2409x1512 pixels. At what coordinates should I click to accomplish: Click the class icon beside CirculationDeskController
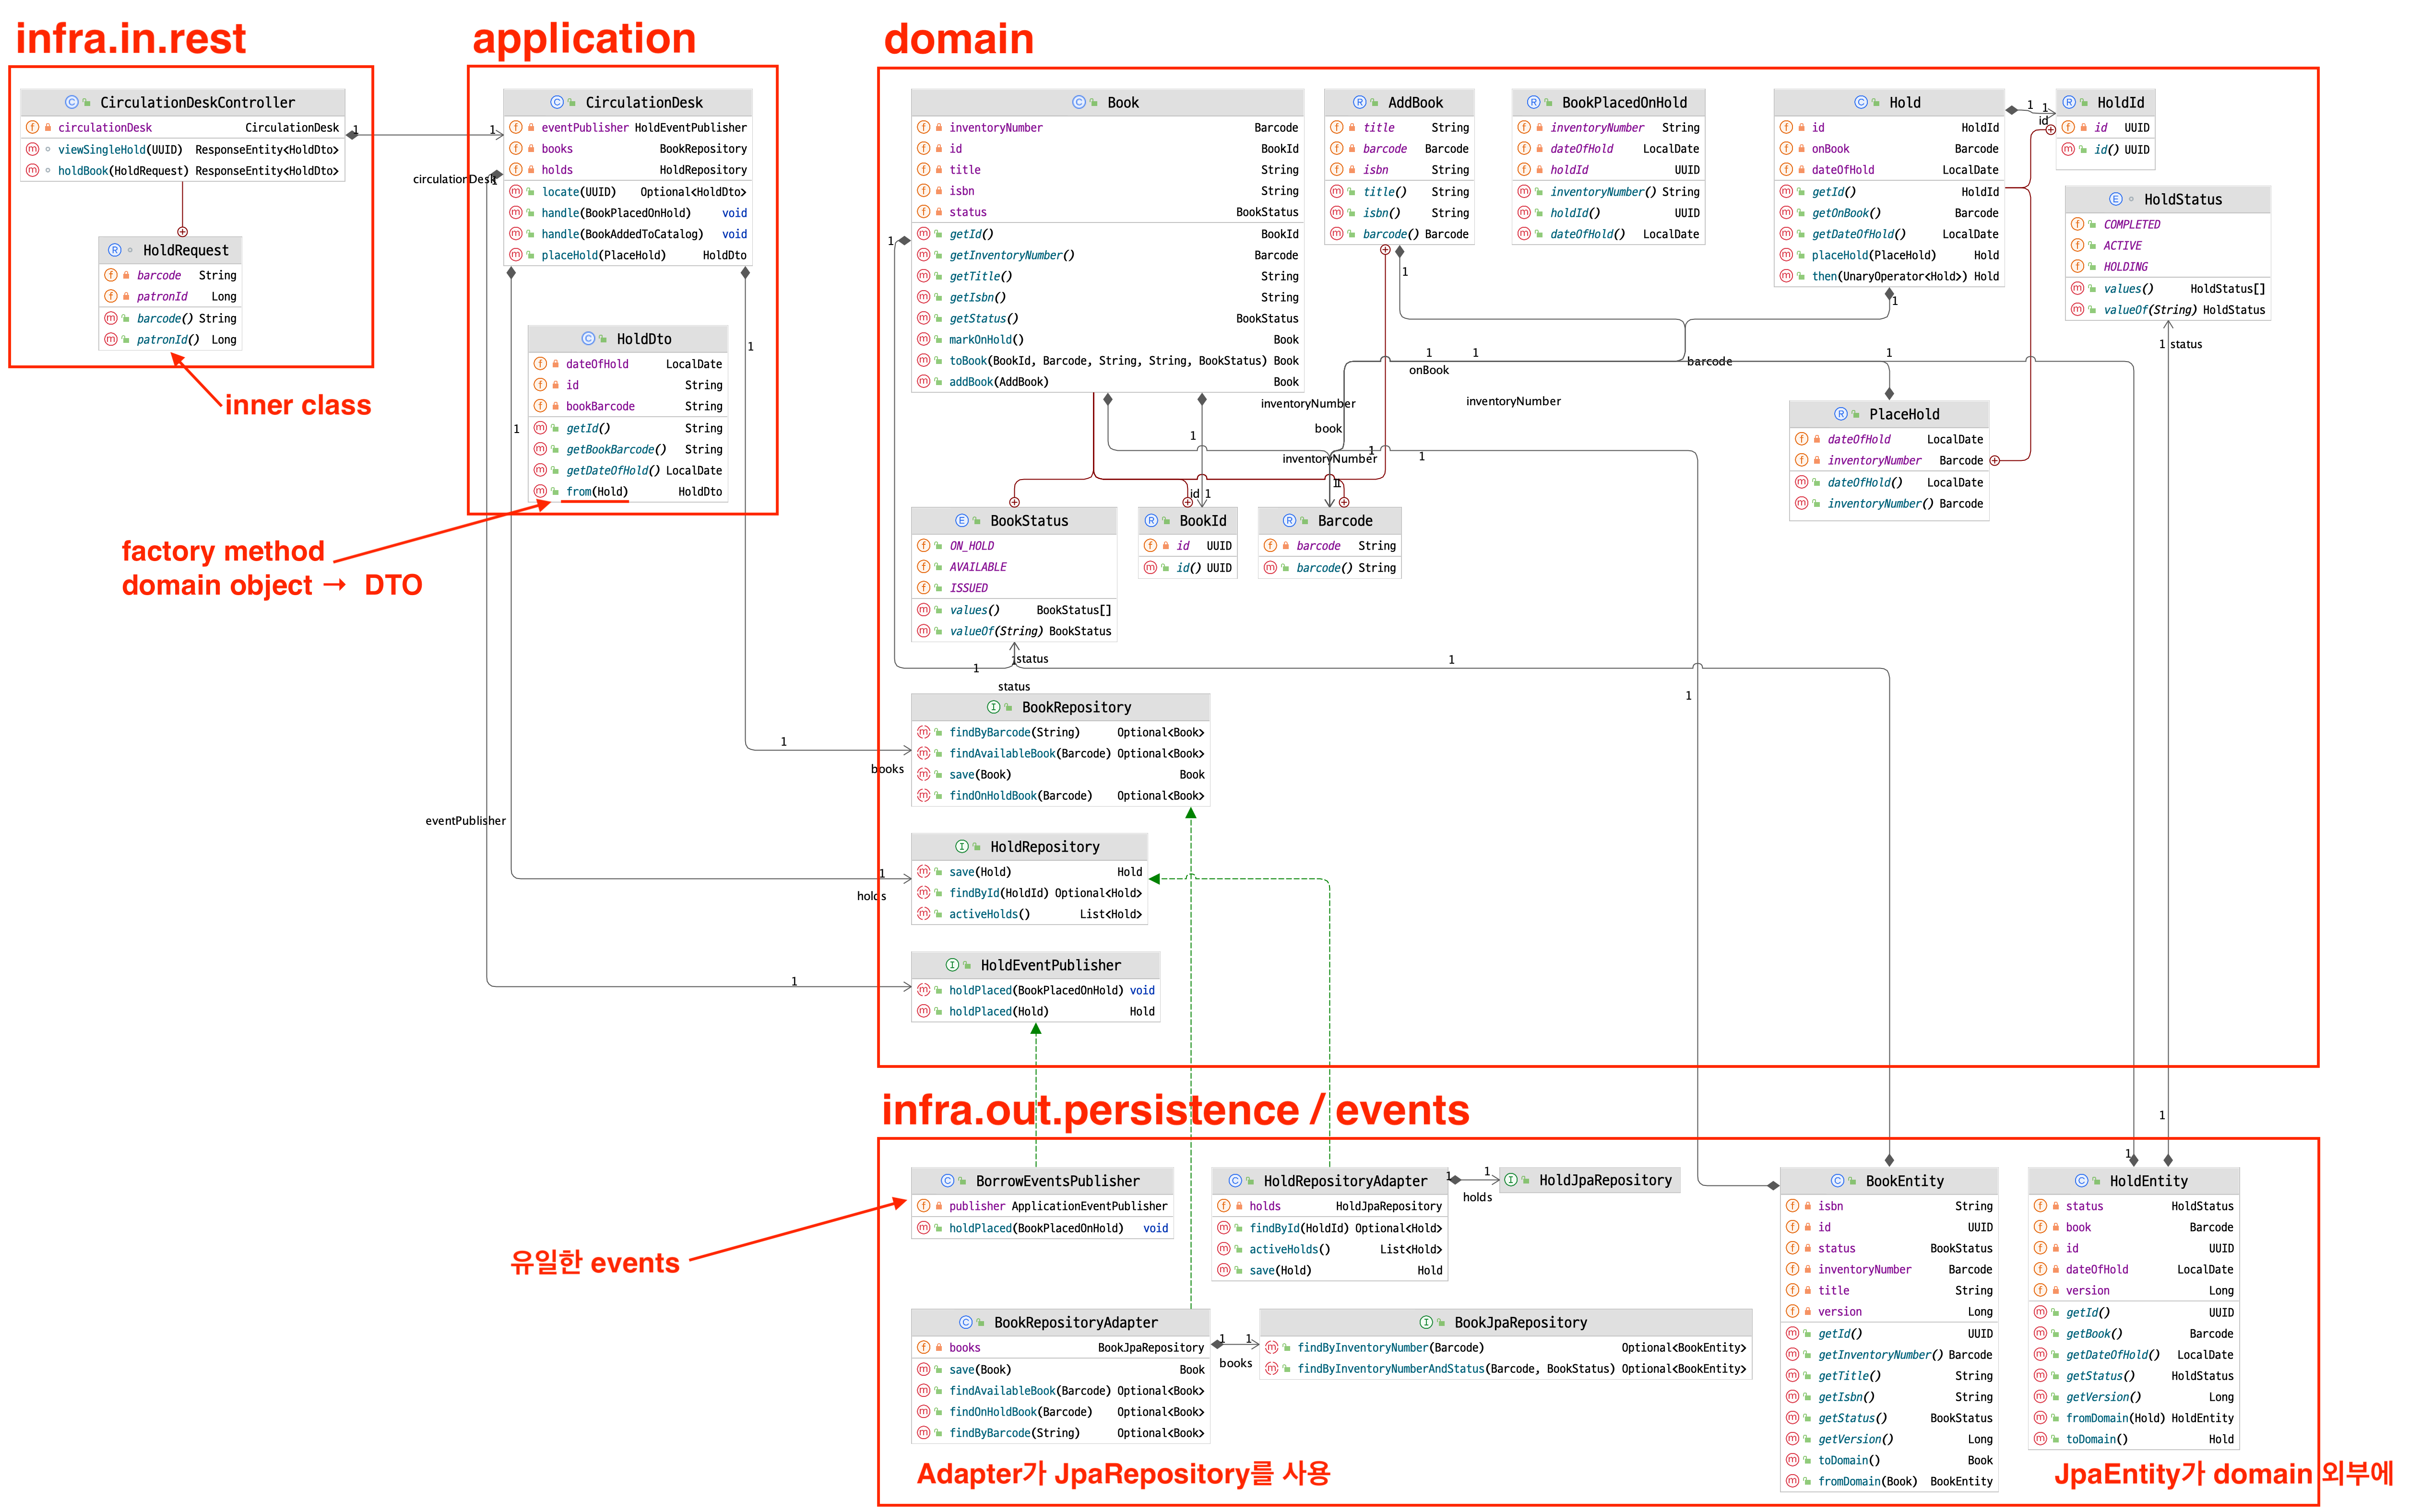pyautogui.click(x=72, y=102)
